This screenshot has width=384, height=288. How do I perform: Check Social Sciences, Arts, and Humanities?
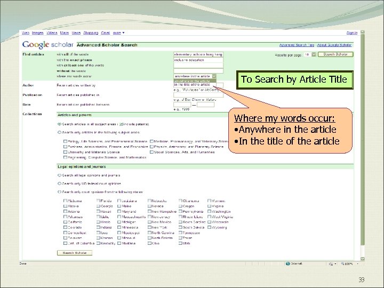(151, 152)
